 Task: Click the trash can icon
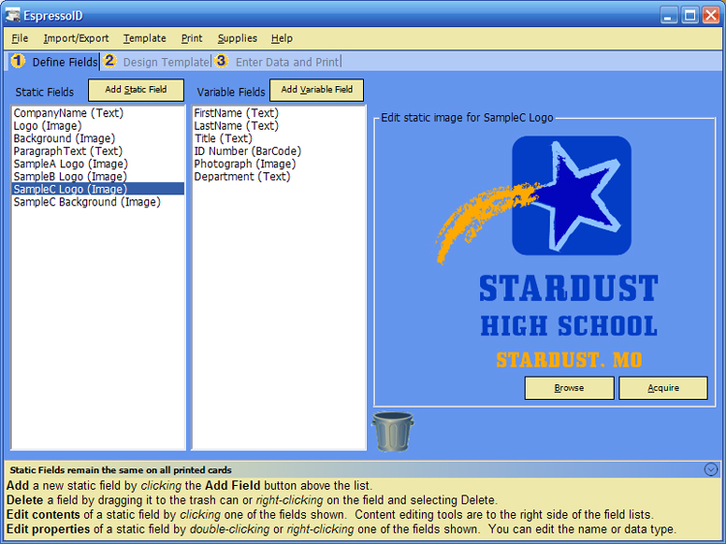pos(392,431)
